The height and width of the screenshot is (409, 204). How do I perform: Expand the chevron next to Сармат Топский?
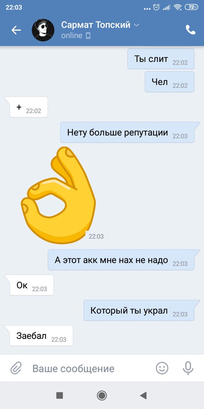click(x=137, y=25)
